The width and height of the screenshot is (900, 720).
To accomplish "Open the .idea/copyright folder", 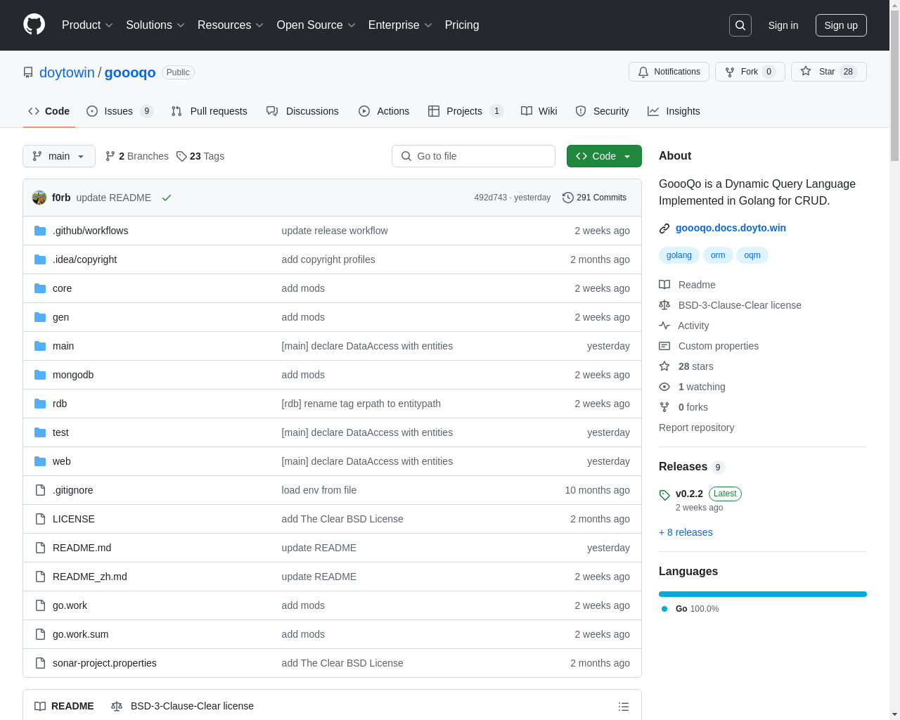I will [x=85, y=259].
